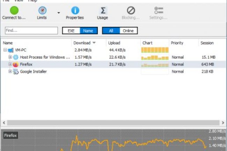Click the Settings toolbar icon
Viewport: 227px width, 151px height.
click(x=158, y=10)
